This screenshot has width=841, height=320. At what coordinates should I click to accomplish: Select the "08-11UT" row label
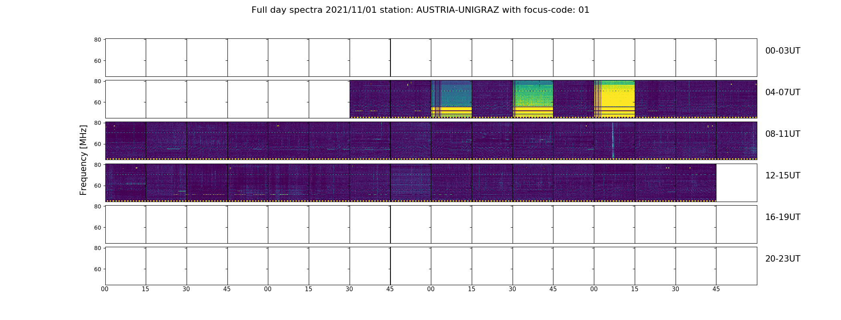point(783,134)
